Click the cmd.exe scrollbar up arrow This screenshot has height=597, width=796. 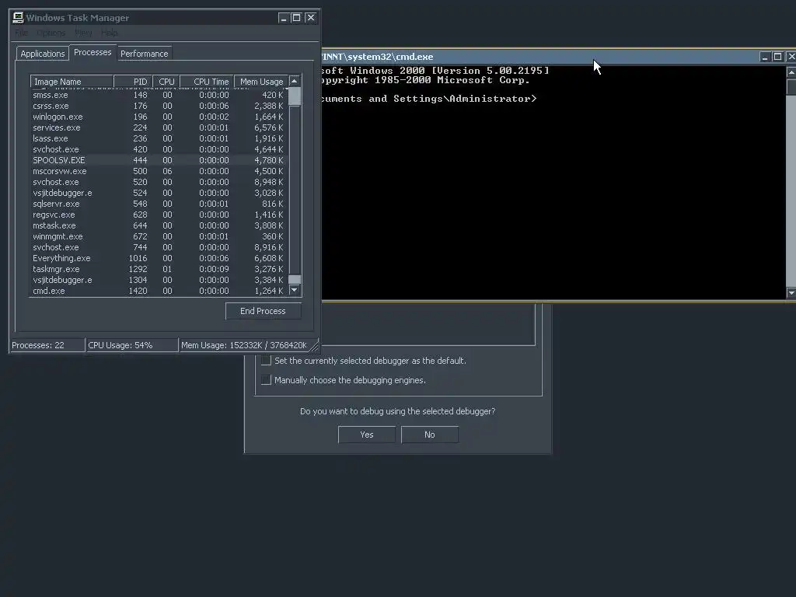[x=791, y=72]
